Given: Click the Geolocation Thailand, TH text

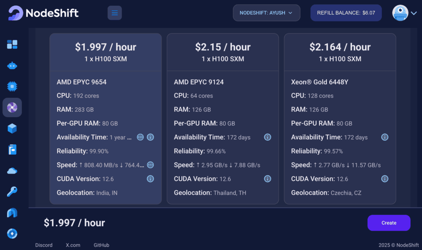Looking at the screenshot, I should (x=210, y=193).
